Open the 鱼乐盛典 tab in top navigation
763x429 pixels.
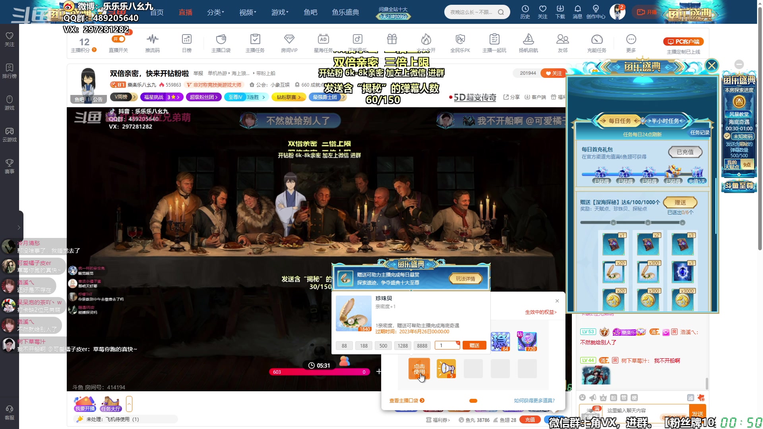click(x=345, y=12)
